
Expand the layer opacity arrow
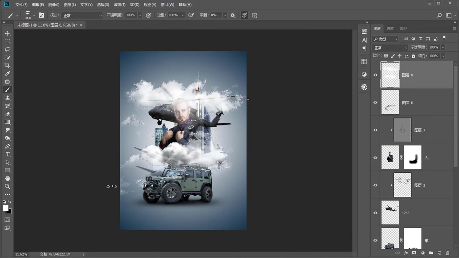tap(443, 47)
